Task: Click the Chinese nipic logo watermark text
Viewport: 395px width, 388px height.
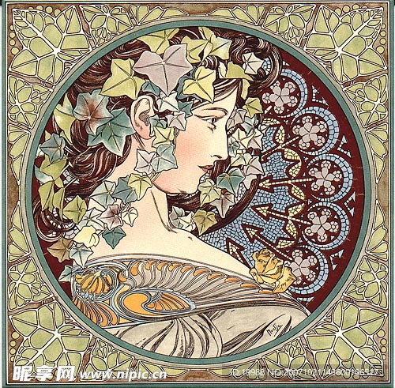Action: (43, 373)
